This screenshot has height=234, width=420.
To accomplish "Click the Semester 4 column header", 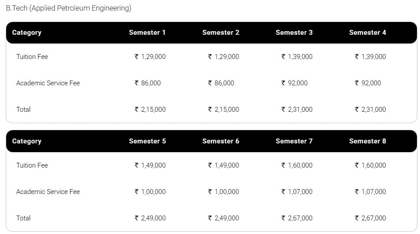I will 368,33.
